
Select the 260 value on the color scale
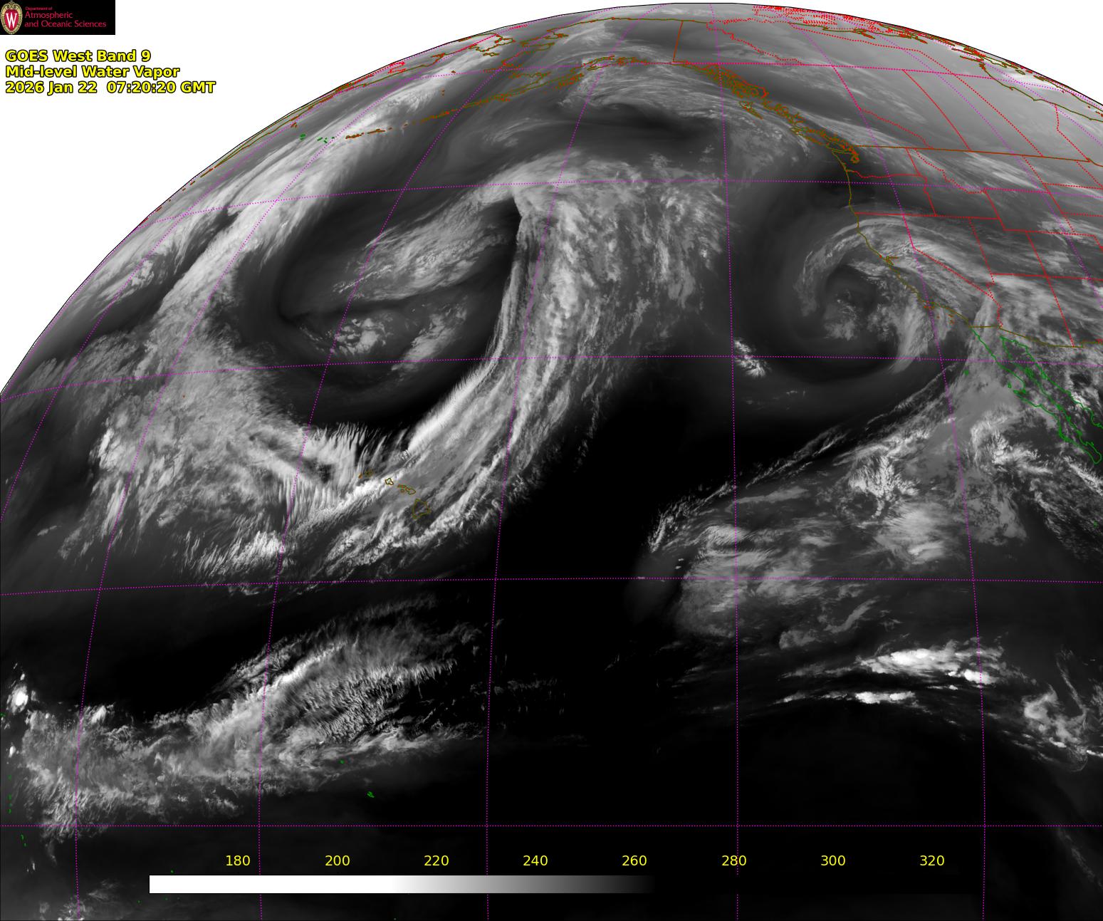[634, 860]
